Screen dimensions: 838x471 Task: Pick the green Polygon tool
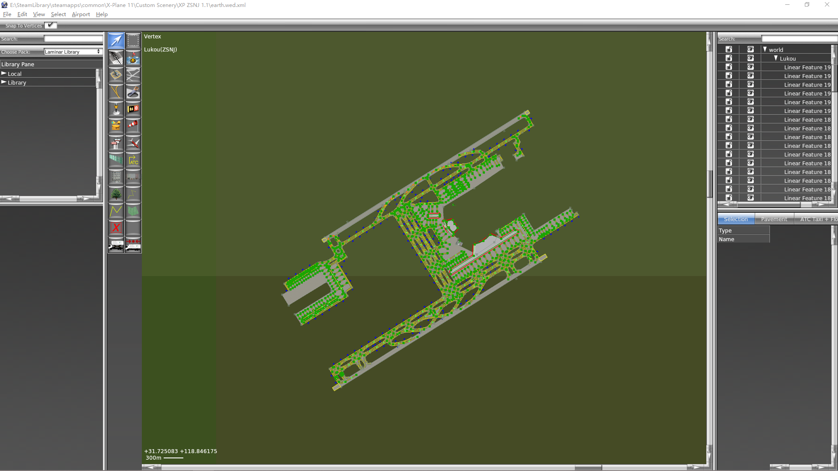133,211
